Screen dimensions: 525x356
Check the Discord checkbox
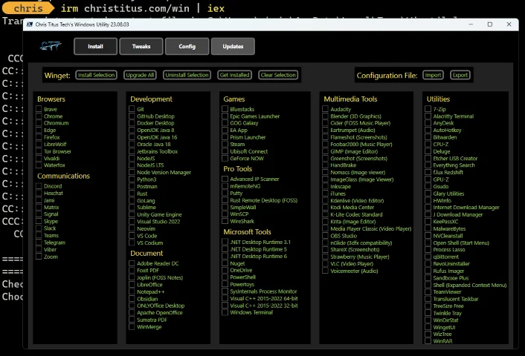click(39, 185)
